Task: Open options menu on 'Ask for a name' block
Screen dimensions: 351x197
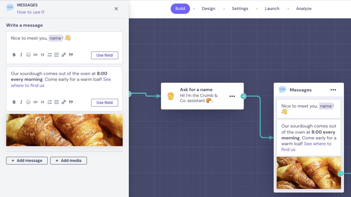Action: pyautogui.click(x=232, y=96)
